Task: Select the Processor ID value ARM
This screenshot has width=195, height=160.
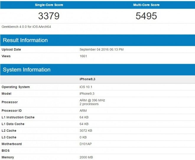Action: [83, 111]
